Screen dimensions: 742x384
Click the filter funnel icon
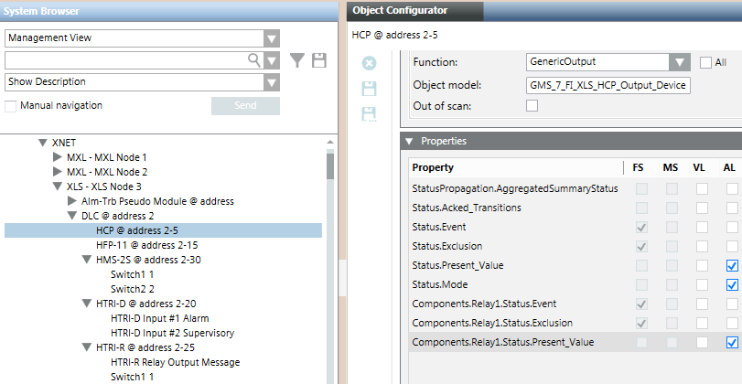297,60
